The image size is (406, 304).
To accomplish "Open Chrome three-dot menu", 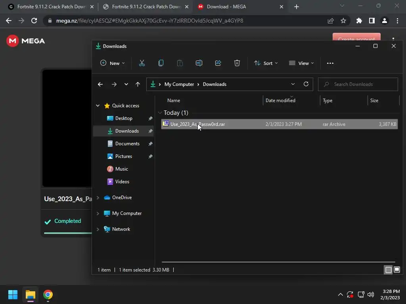I will [x=397, y=21].
